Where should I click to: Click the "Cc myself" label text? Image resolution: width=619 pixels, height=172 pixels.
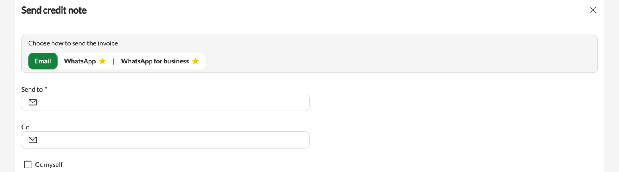pyautogui.click(x=49, y=164)
